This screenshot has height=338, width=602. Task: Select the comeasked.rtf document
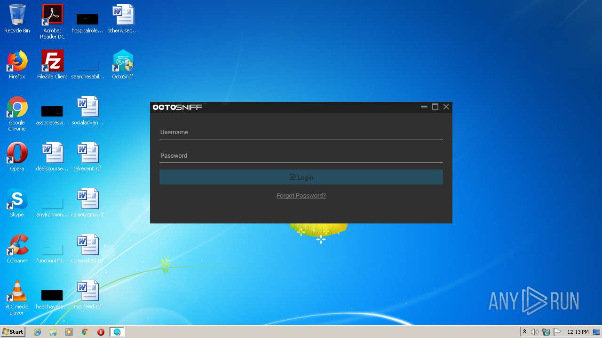tap(87, 249)
